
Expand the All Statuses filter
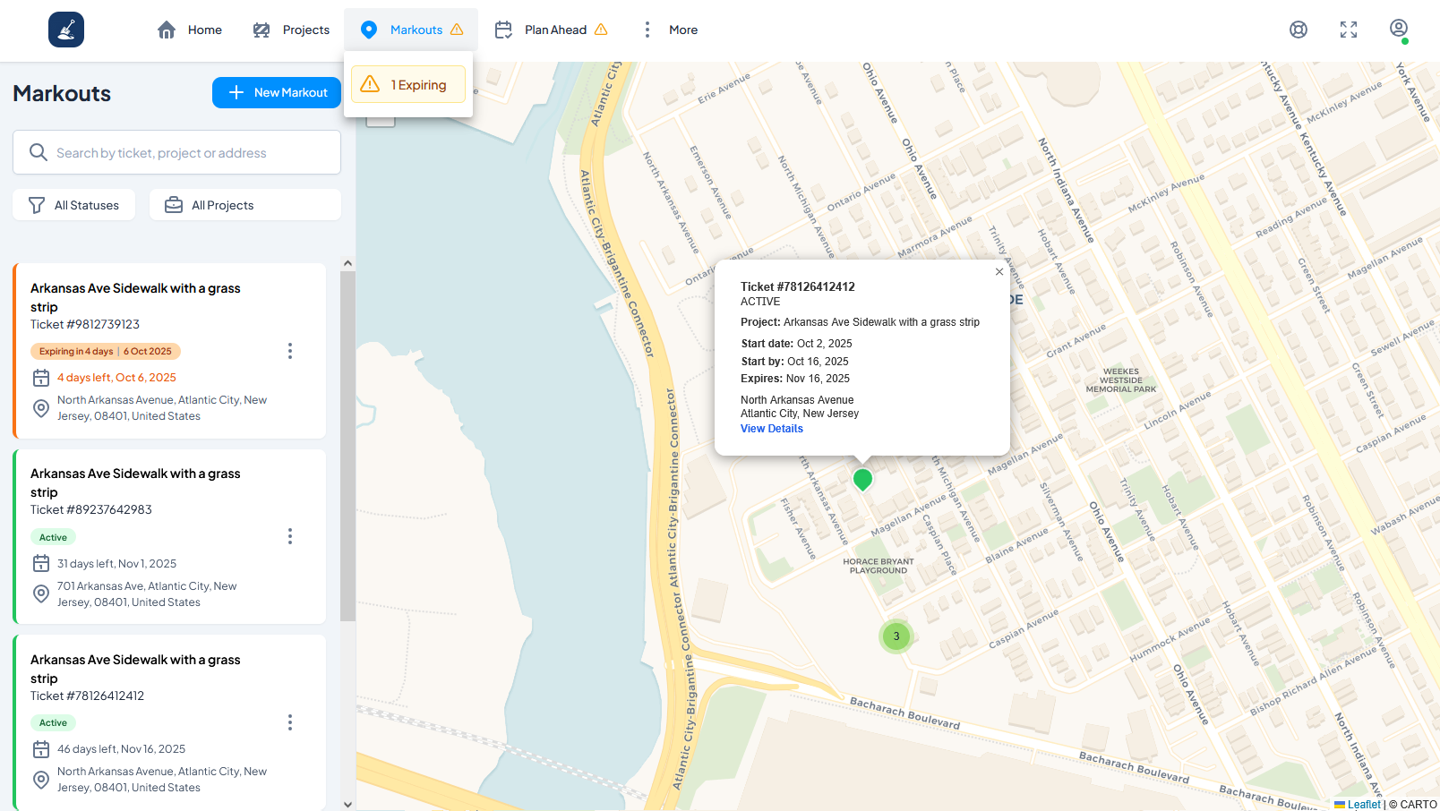[74, 205]
